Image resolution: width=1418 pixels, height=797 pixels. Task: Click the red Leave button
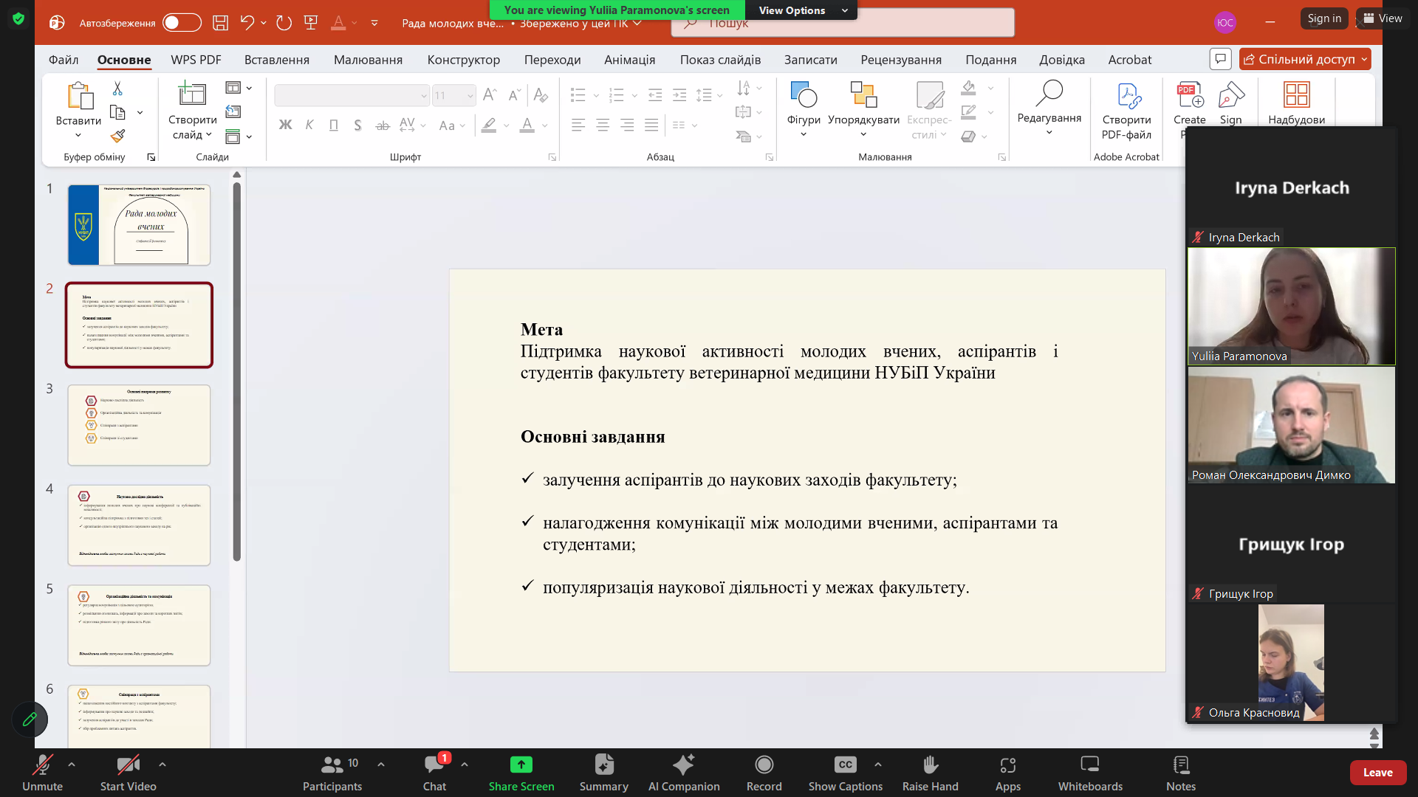[x=1377, y=773]
